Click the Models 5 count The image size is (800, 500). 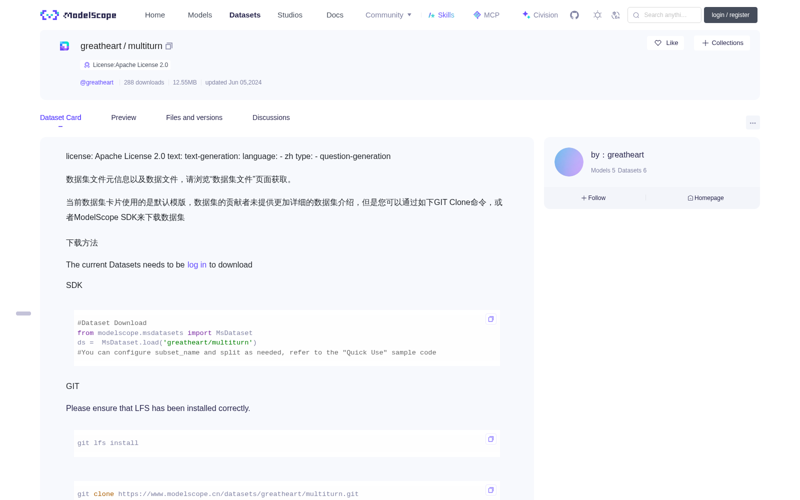click(x=603, y=170)
